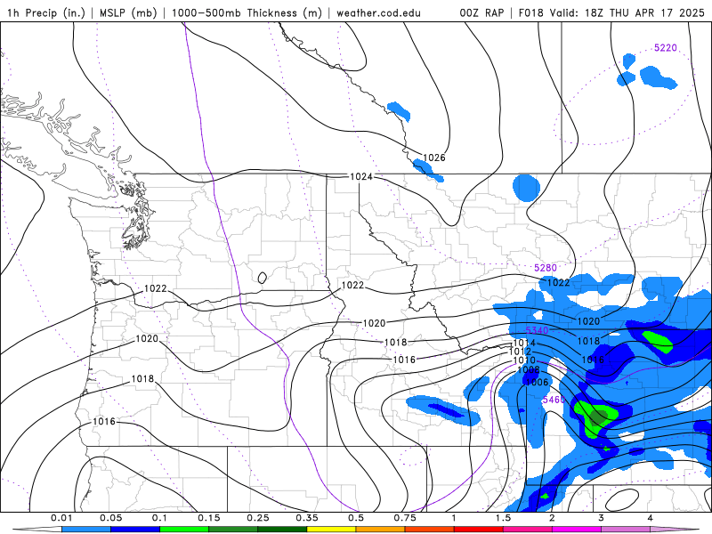Click the 1024 isobar label
The image size is (712, 534).
point(361,176)
